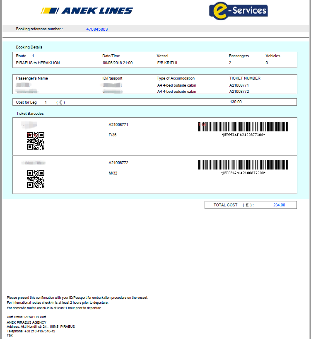Click the euro symbol beside Cost for Leg
Screen dimensions: 311x339
61,102
